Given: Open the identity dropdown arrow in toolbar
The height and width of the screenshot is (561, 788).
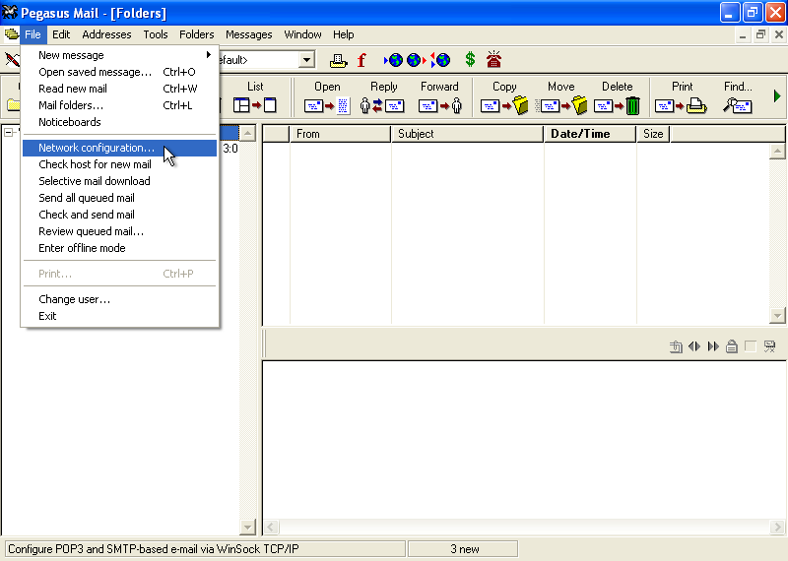Looking at the screenshot, I should coord(306,60).
